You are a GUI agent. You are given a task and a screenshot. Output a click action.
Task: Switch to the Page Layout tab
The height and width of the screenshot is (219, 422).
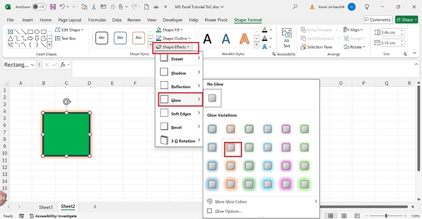(70, 20)
